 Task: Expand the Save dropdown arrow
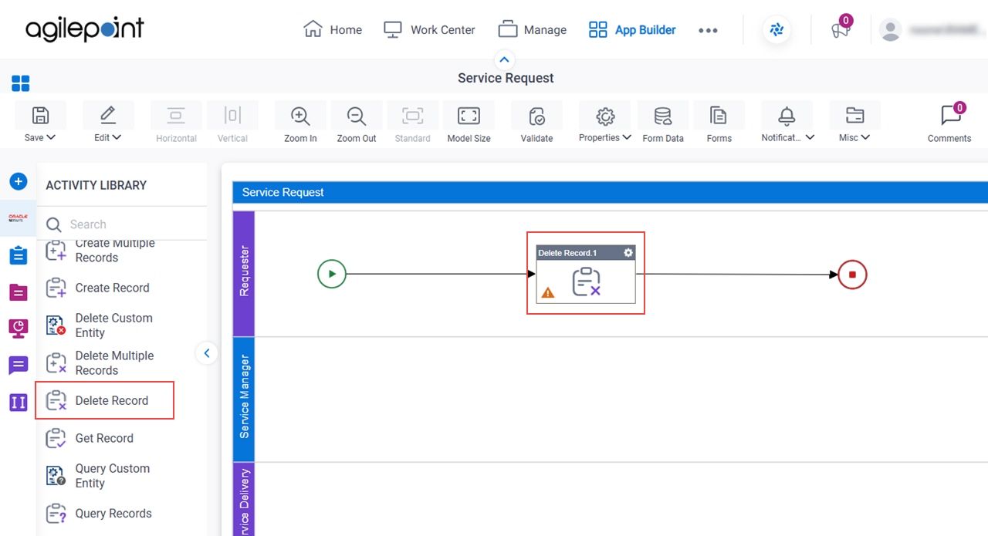click(x=51, y=137)
